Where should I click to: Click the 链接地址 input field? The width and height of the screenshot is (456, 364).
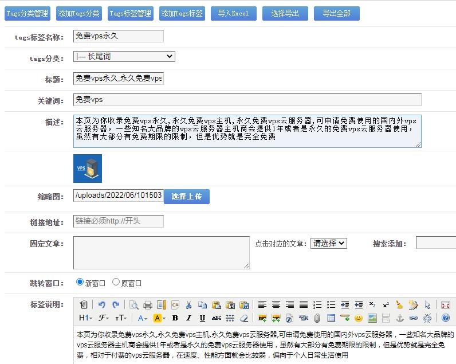(x=119, y=221)
